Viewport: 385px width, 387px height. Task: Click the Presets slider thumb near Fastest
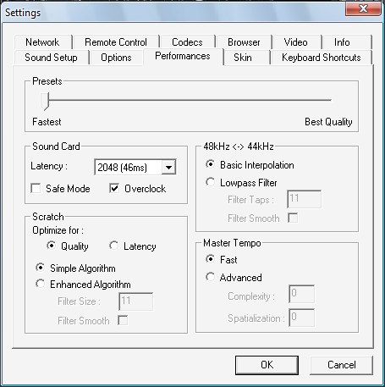[45, 101]
